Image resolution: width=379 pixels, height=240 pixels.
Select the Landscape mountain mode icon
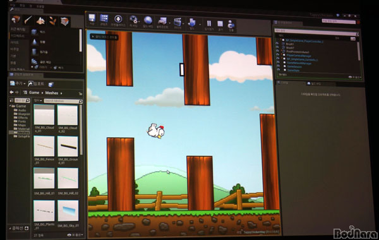pos(40,21)
